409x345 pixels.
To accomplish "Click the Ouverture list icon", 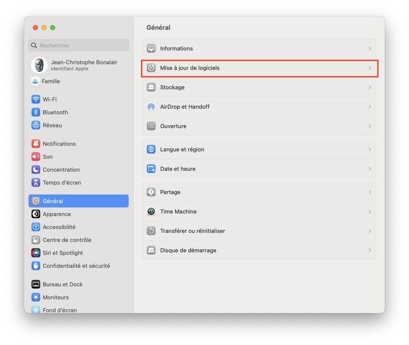I will tap(151, 126).
